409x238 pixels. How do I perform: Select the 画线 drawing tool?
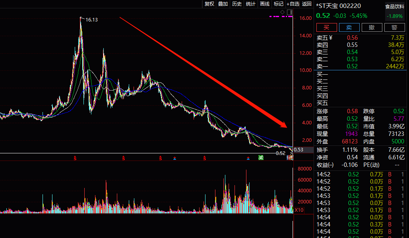pos(265,4)
